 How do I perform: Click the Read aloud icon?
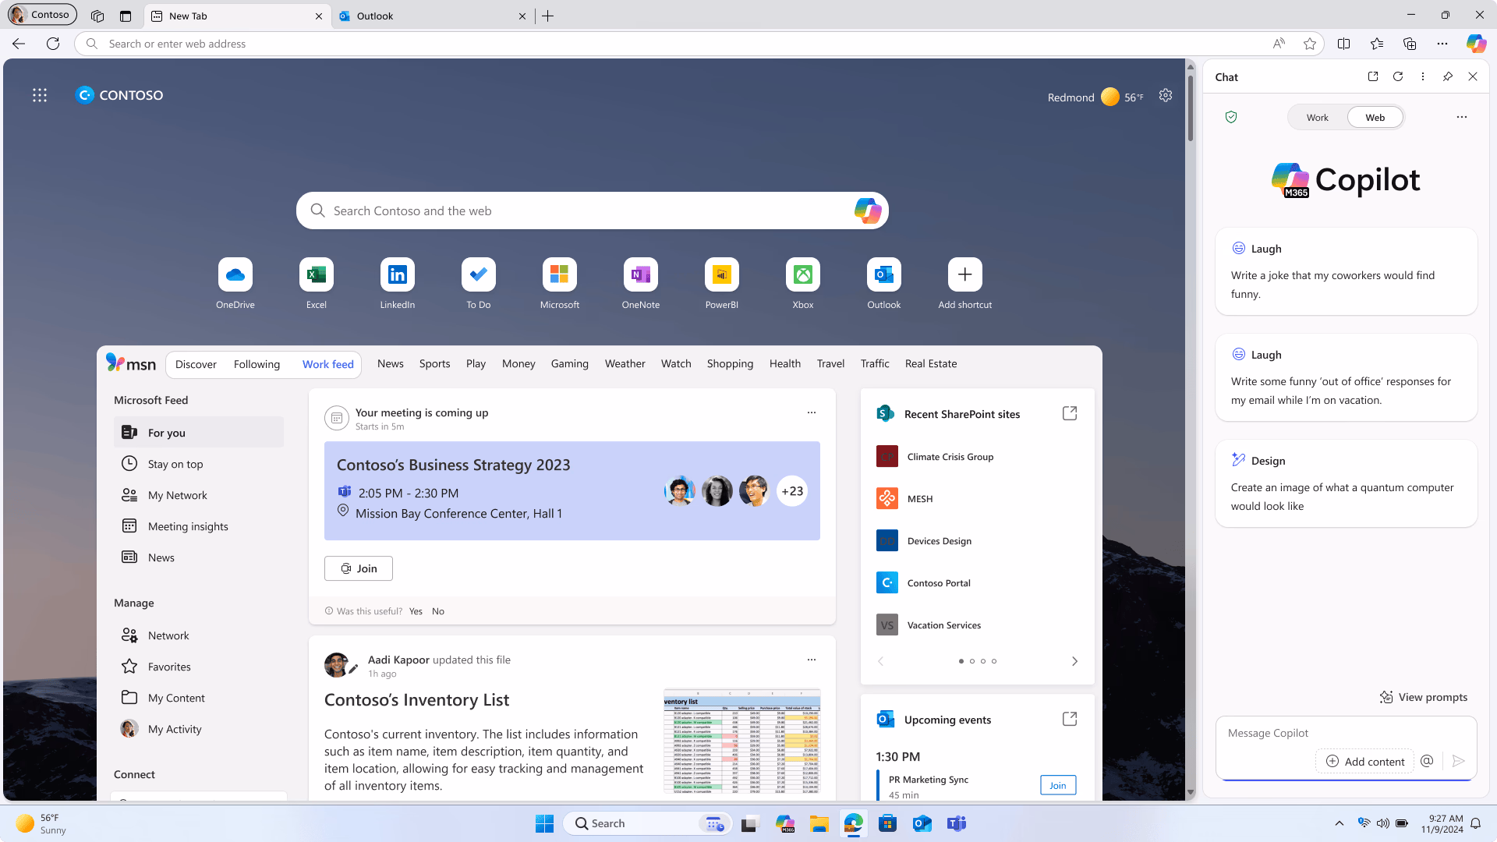pos(1279,44)
